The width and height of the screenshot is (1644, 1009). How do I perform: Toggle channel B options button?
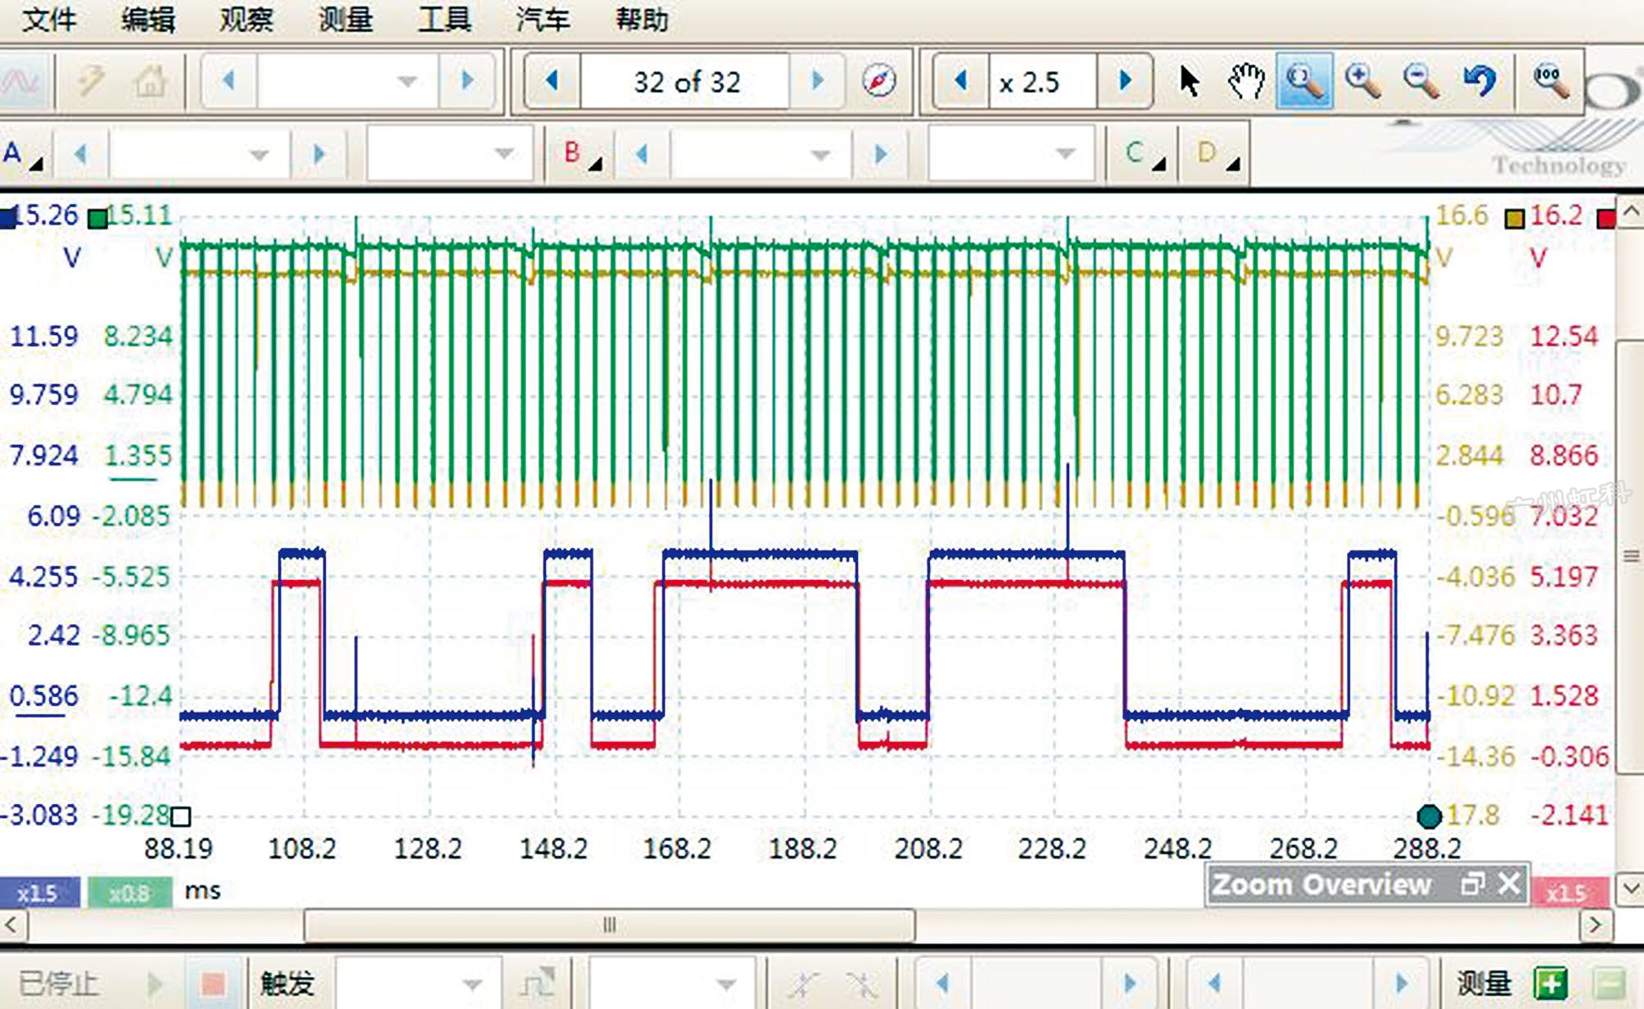click(x=581, y=154)
